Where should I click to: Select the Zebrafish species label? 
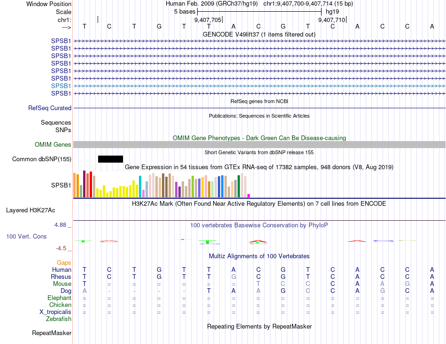[59, 319]
